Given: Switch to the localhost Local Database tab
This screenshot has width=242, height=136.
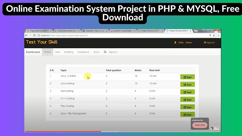Looking at the screenshot, I should (x=123, y=31).
